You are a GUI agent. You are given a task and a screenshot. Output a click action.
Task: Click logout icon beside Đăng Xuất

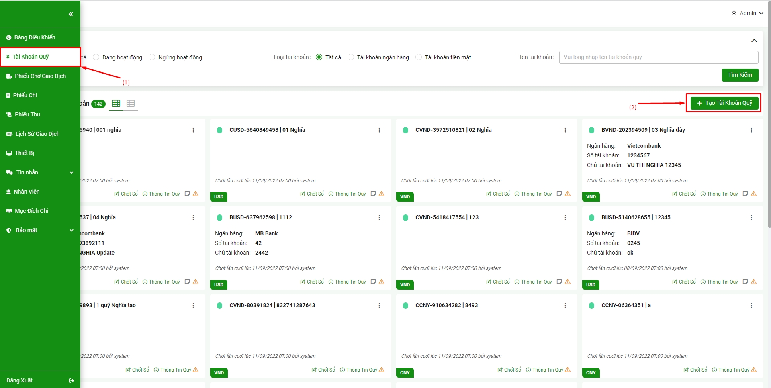pos(72,380)
